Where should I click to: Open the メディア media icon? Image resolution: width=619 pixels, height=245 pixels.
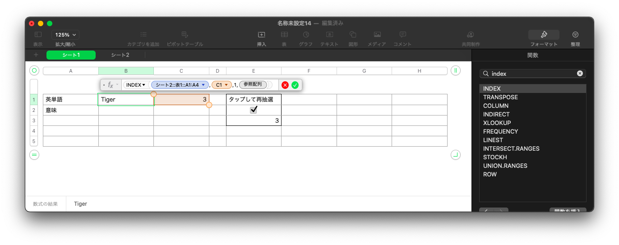(x=377, y=35)
